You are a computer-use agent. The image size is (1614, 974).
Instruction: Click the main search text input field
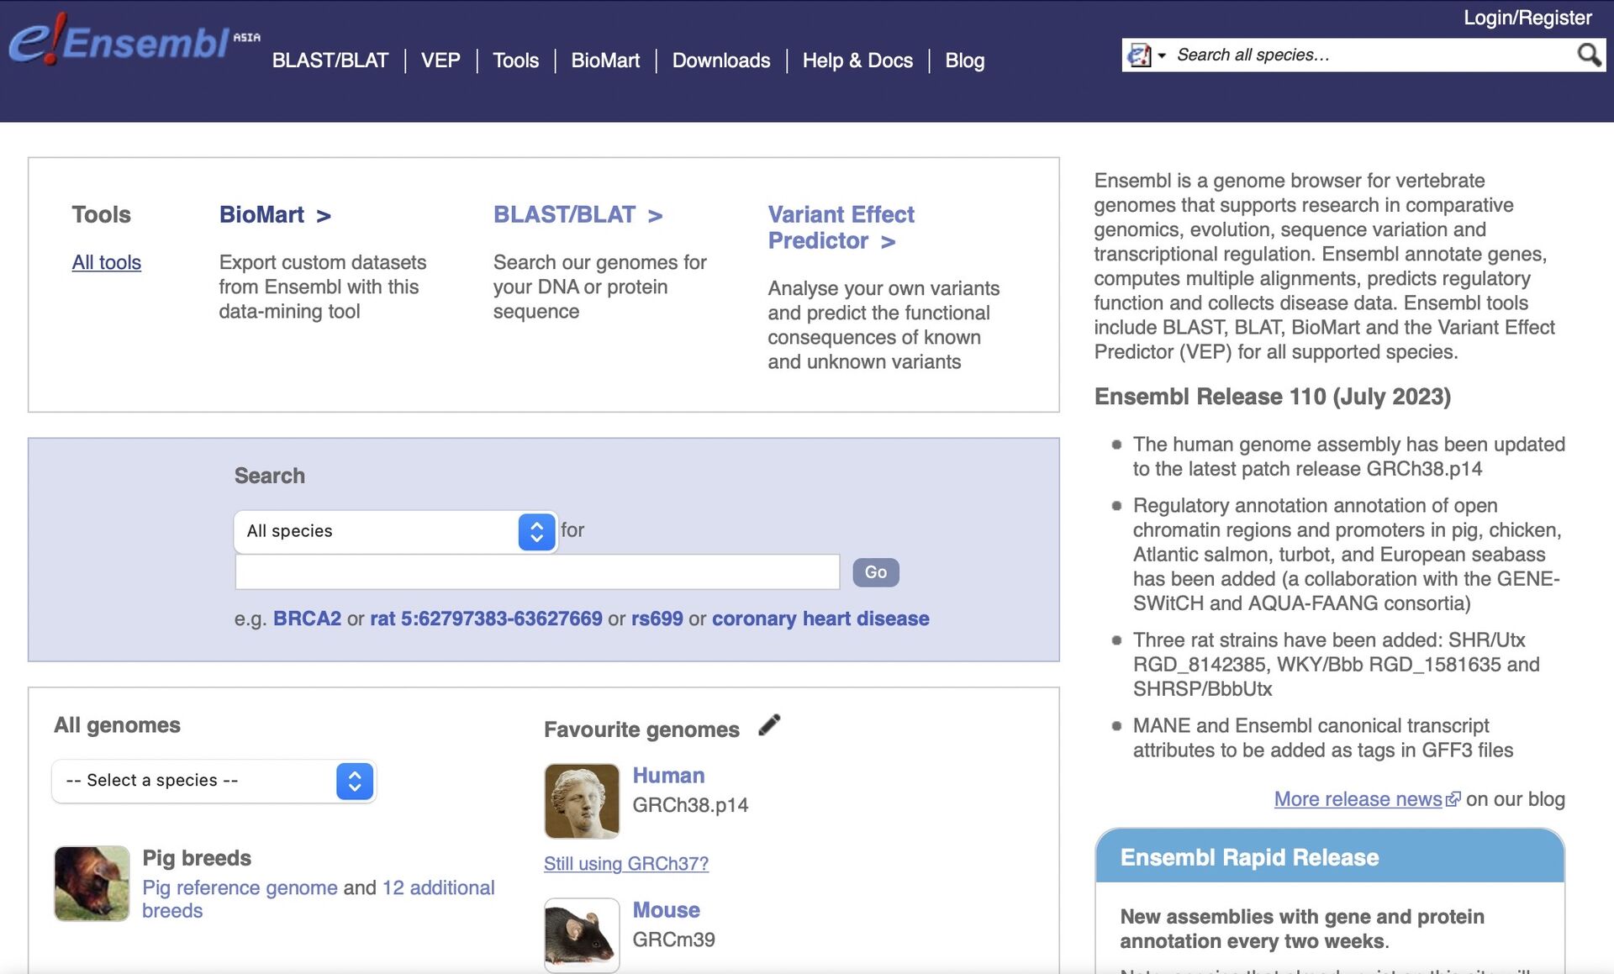[537, 572]
